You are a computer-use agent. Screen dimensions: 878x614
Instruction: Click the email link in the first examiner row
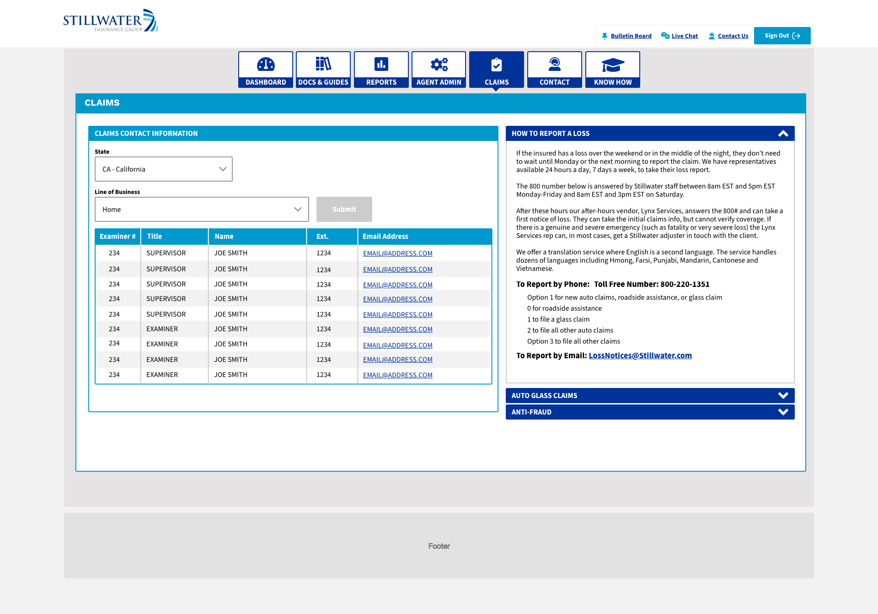pyautogui.click(x=398, y=329)
